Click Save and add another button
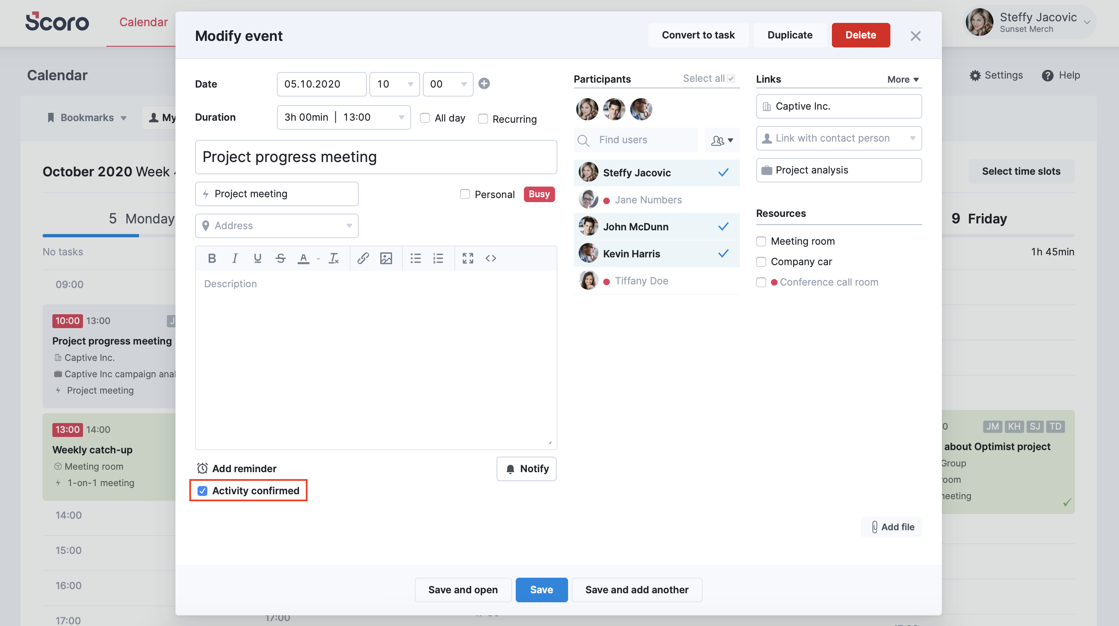Image resolution: width=1119 pixels, height=626 pixels. pos(636,590)
